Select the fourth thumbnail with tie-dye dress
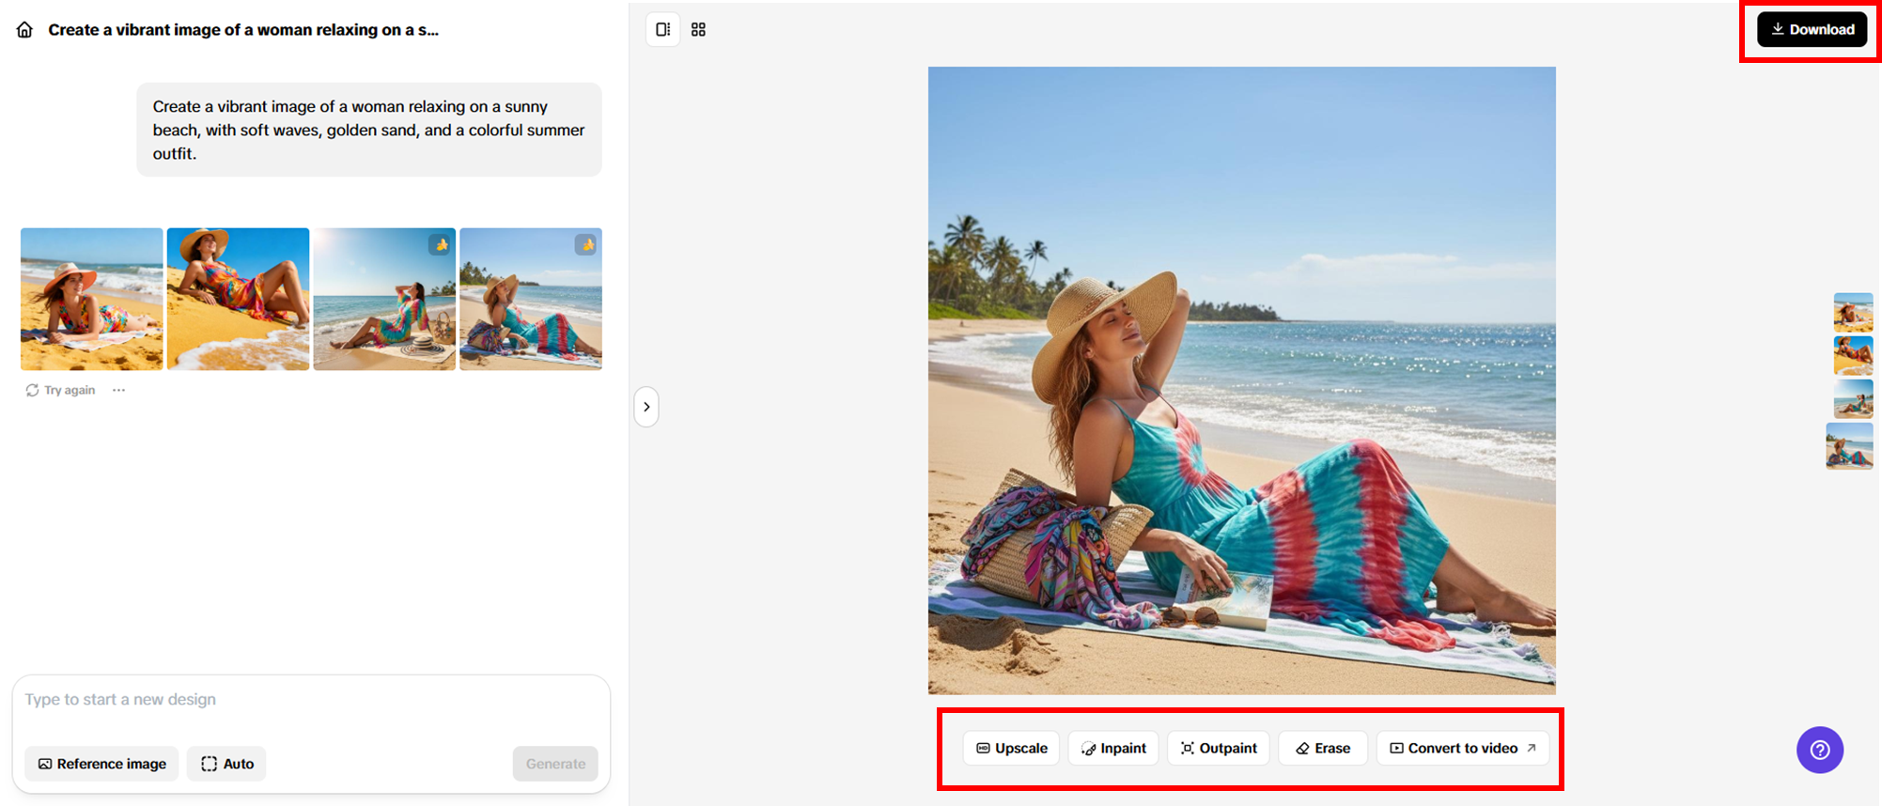 pos(531,299)
